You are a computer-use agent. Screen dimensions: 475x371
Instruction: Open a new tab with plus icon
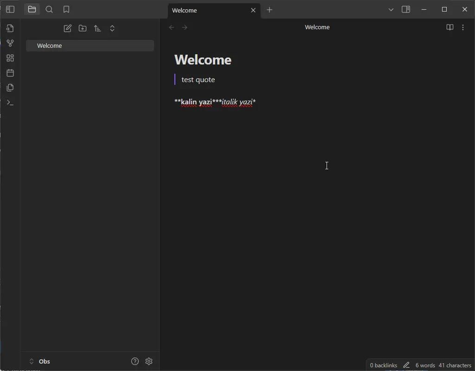point(270,10)
